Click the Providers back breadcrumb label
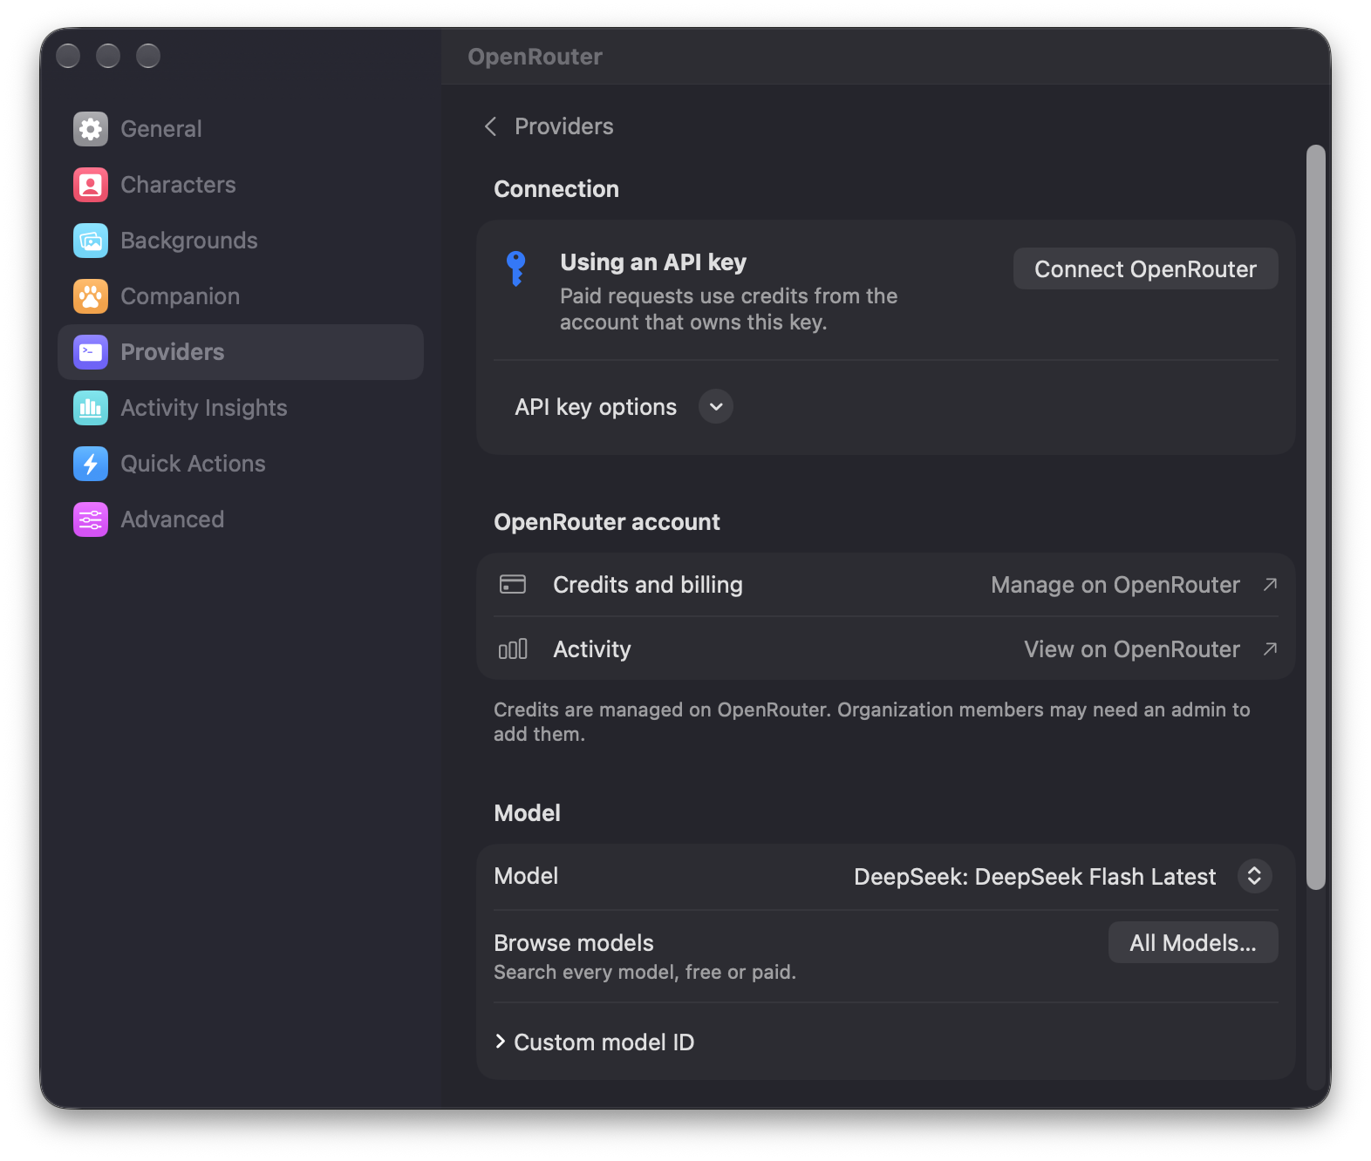1371x1161 pixels. (x=564, y=126)
